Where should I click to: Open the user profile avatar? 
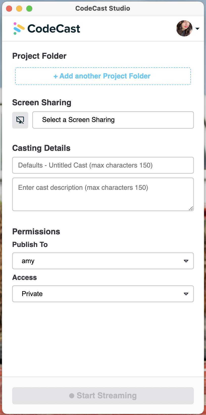[184, 28]
